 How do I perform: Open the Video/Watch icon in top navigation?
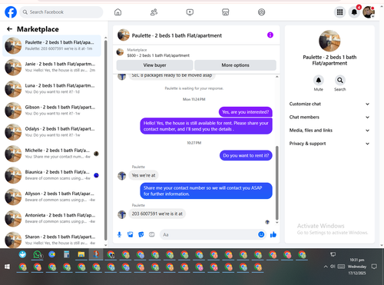[190, 12]
